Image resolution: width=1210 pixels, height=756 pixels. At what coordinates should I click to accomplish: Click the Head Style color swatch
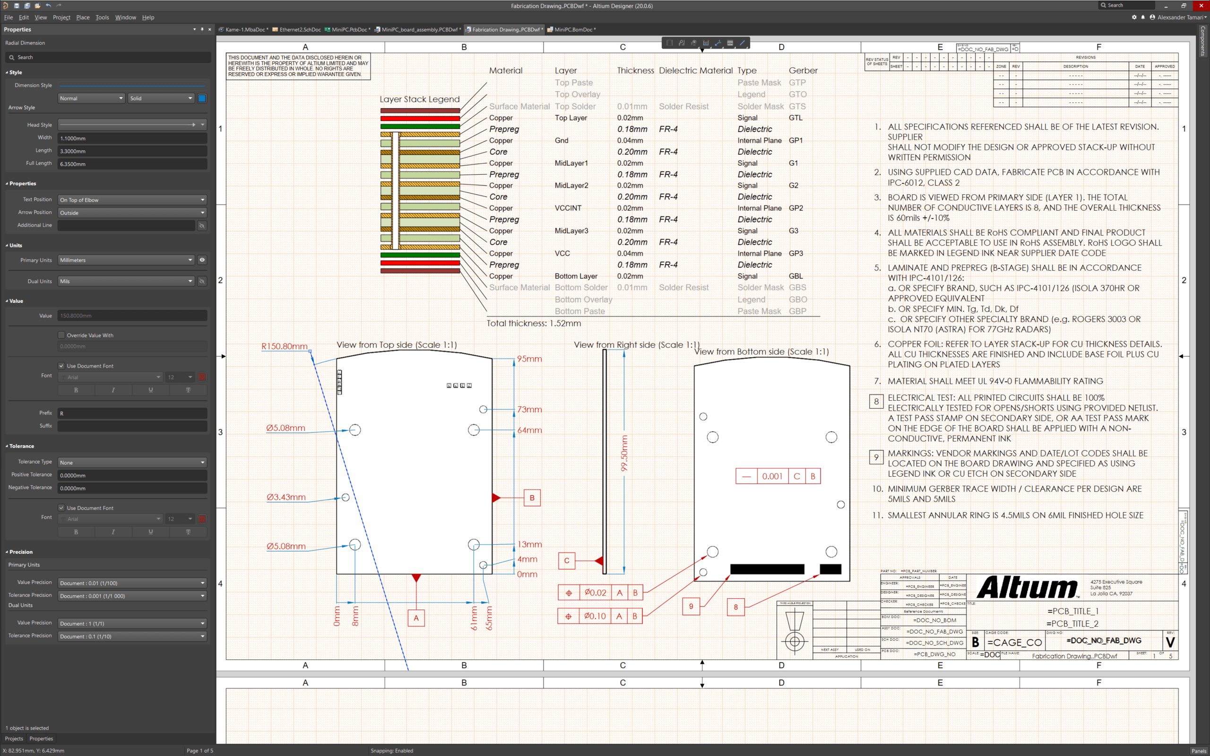click(x=202, y=97)
